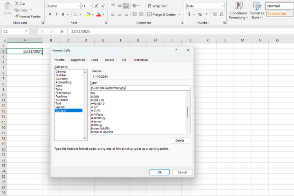Screen dimensions: 294x196
Task: Click the Format Painter icon
Action: (16, 16)
